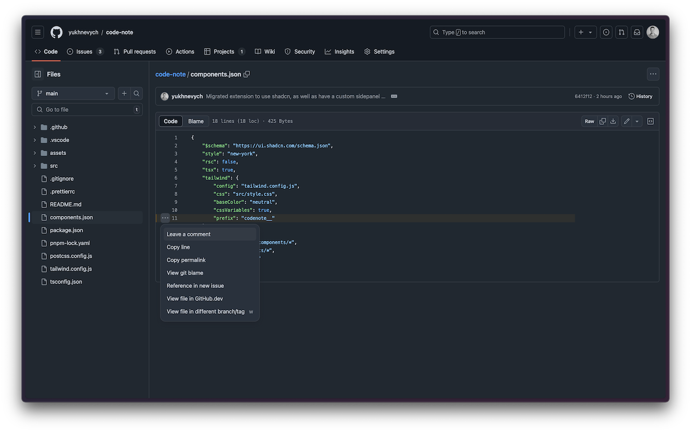
Task: Open the create new plus button
Action: click(581, 32)
